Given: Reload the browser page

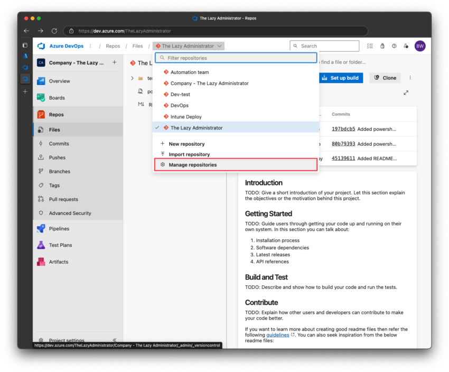Looking at the screenshot, I should coord(54,31).
